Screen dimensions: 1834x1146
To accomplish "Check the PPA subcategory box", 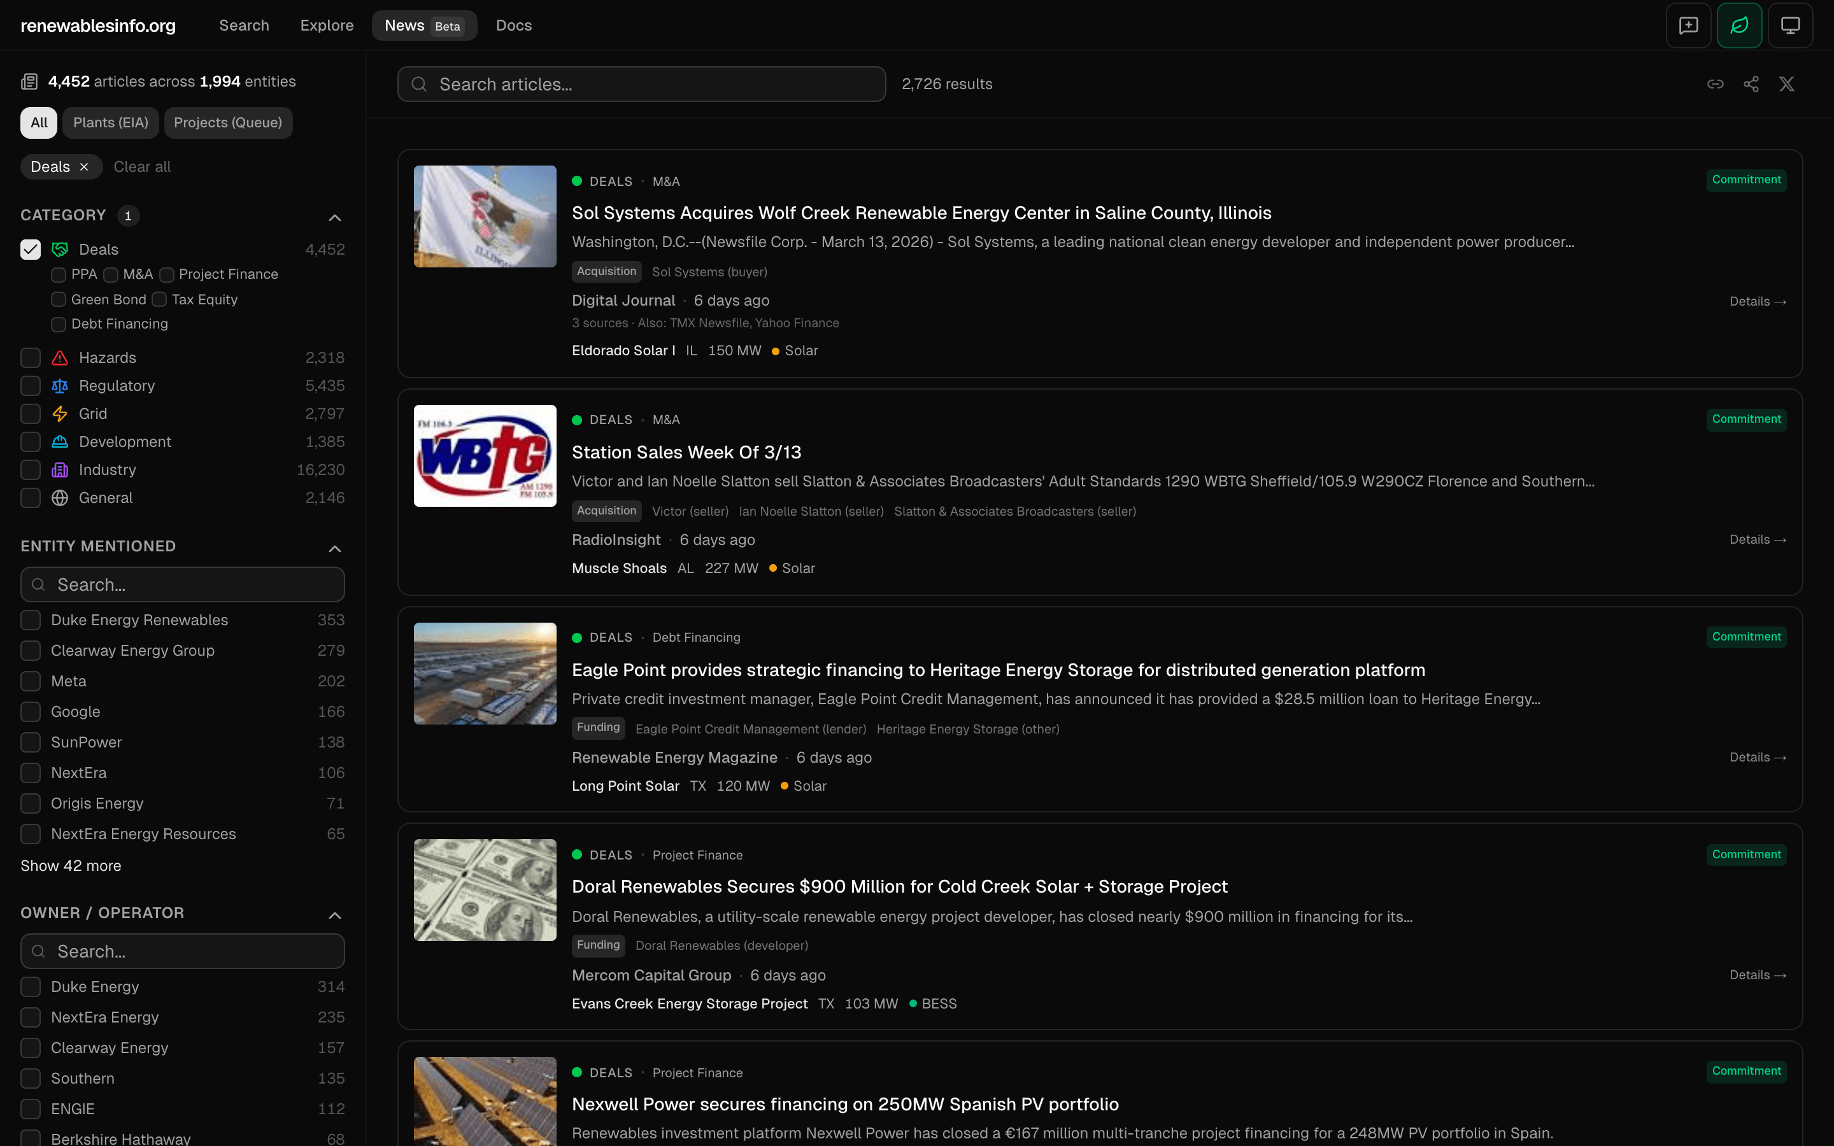I will pos(59,274).
